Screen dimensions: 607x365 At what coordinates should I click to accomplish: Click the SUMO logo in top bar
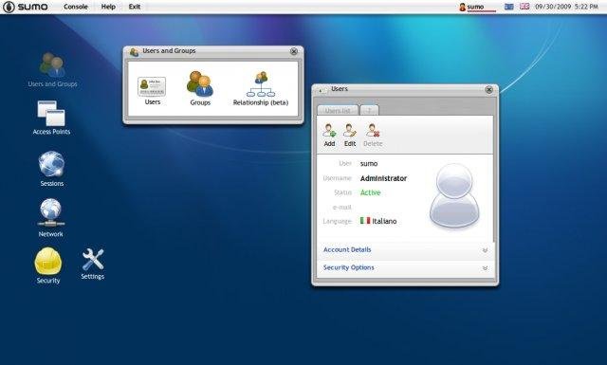[x=26, y=7]
